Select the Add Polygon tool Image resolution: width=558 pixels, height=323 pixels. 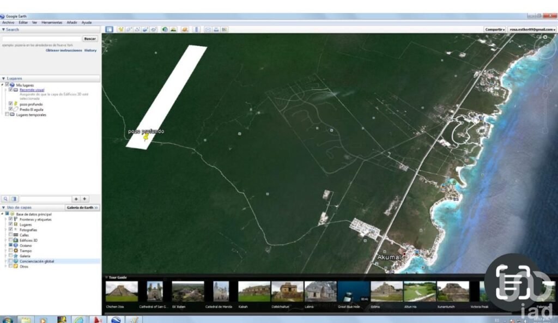coord(129,29)
